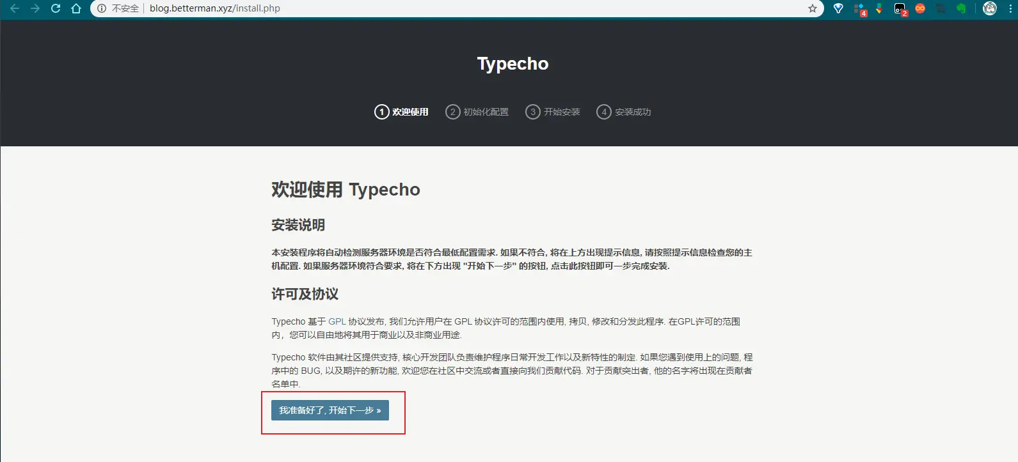Open the extension with red badge 4
The width and height of the screenshot is (1018, 462).
pyautogui.click(x=859, y=9)
